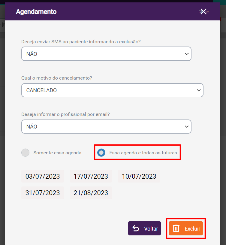
Task: Click the Agendamento dialog title
Action: (x=36, y=12)
